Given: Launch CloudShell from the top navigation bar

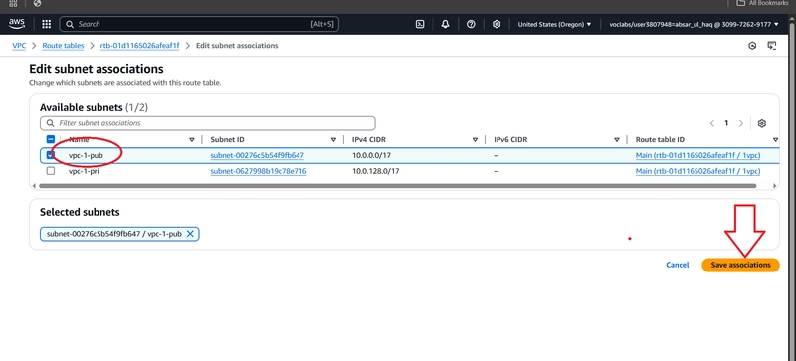Looking at the screenshot, I should click(x=420, y=24).
